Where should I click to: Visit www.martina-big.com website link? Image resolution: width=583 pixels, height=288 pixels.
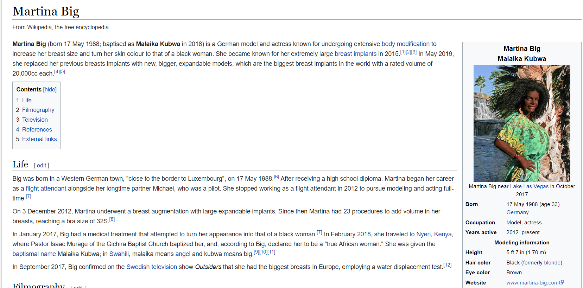(x=532, y=283)
